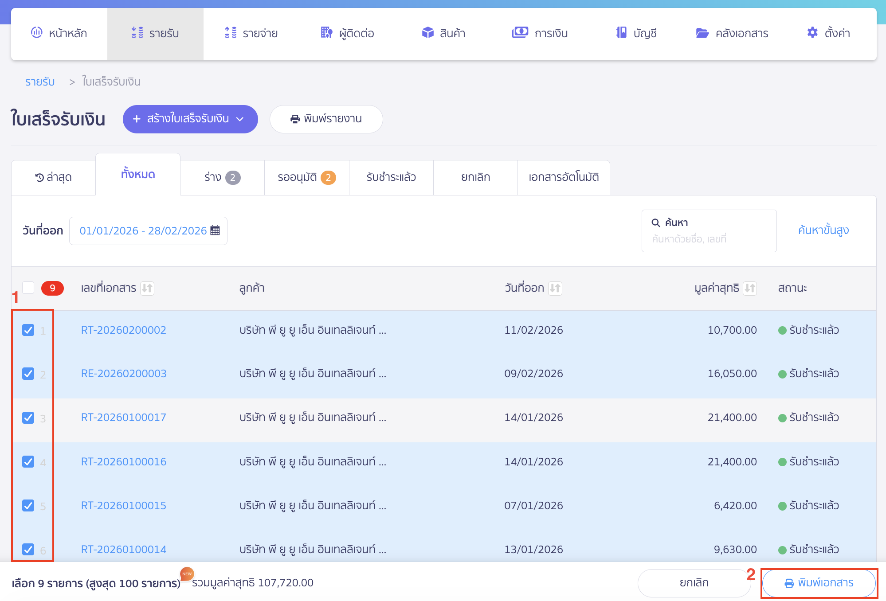The image size is (886, 601).
Task: Sort by เลขที่เอกสาร column arrows
Action: (x=147, y=289)
